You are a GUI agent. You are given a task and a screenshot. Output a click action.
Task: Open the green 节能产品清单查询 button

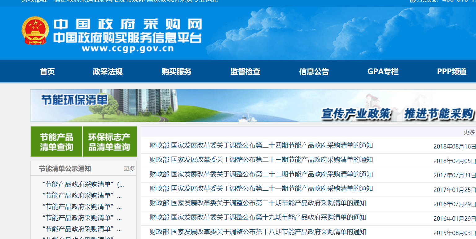pyautogui.click(x=56, y=142)
